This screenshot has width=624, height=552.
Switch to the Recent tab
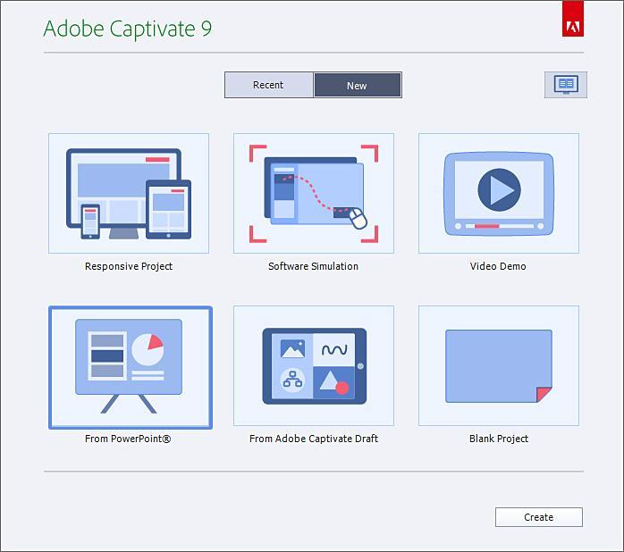[268, 85]
